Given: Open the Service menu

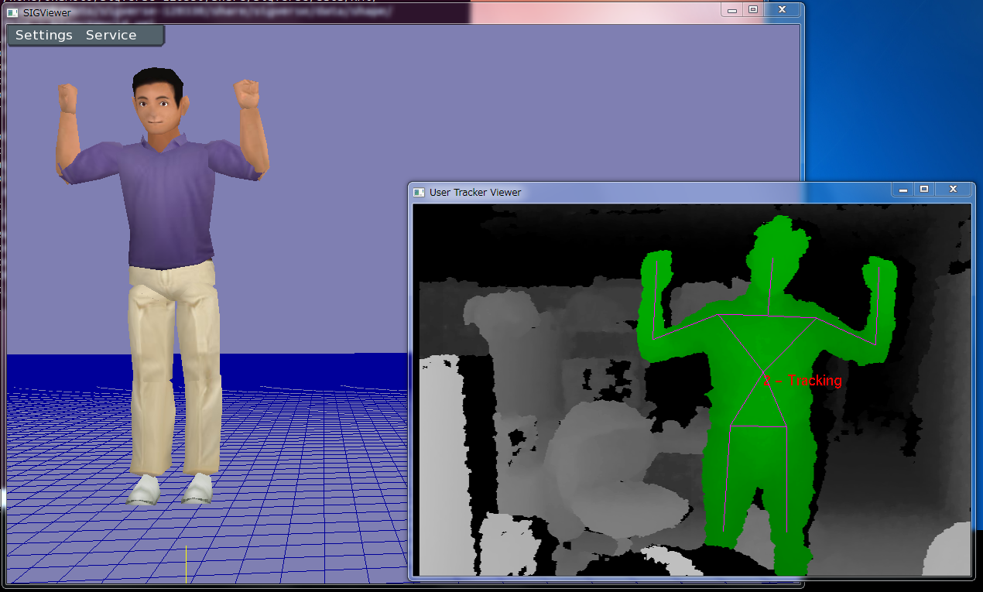Looking at the screenshot, I should coord(111,36).
